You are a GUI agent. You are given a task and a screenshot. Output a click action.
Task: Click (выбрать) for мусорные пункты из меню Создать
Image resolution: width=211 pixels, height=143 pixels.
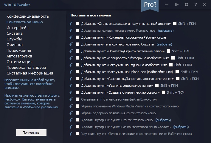coord(181,127)
